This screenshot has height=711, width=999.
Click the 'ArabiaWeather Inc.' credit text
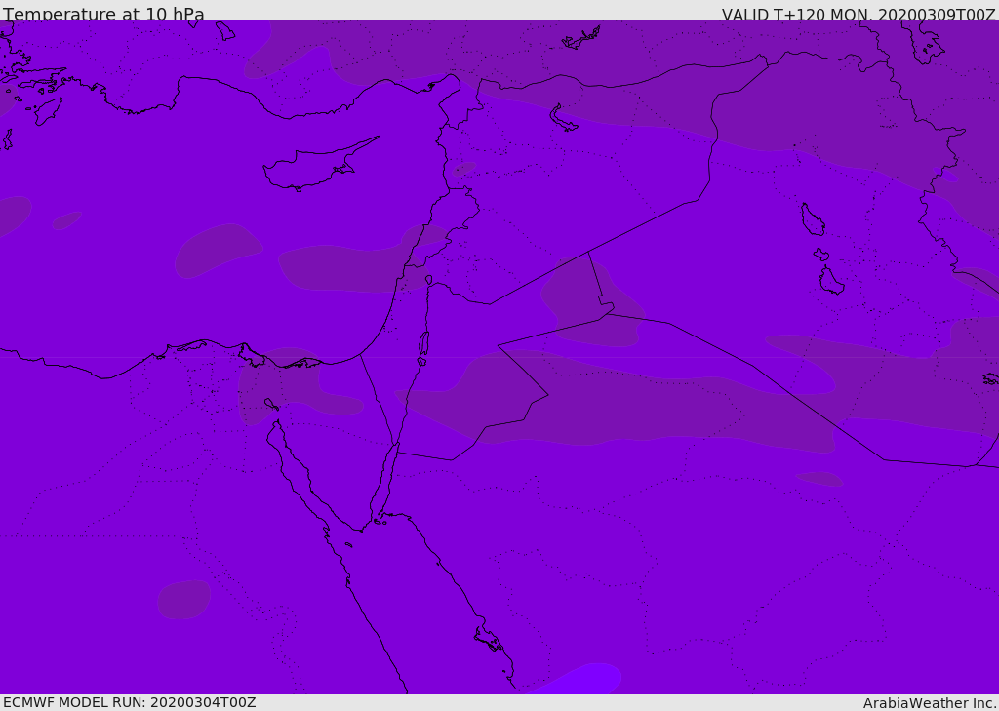coord(930,703)
